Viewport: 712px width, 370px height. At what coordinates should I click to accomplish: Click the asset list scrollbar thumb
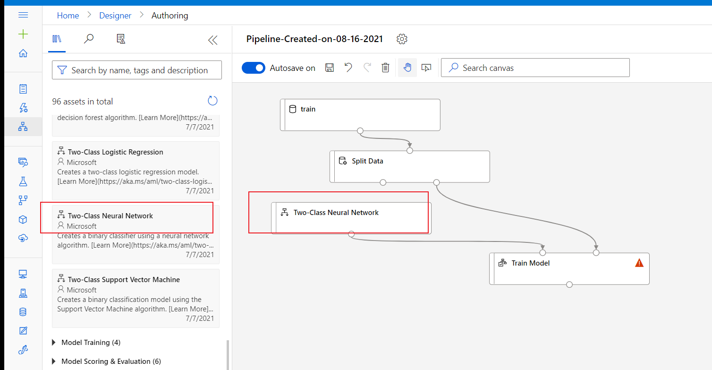coord(228,354)
